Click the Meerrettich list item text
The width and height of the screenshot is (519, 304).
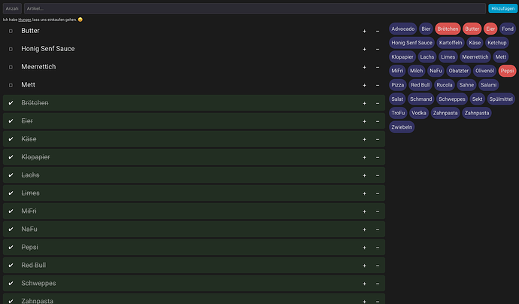38,67
